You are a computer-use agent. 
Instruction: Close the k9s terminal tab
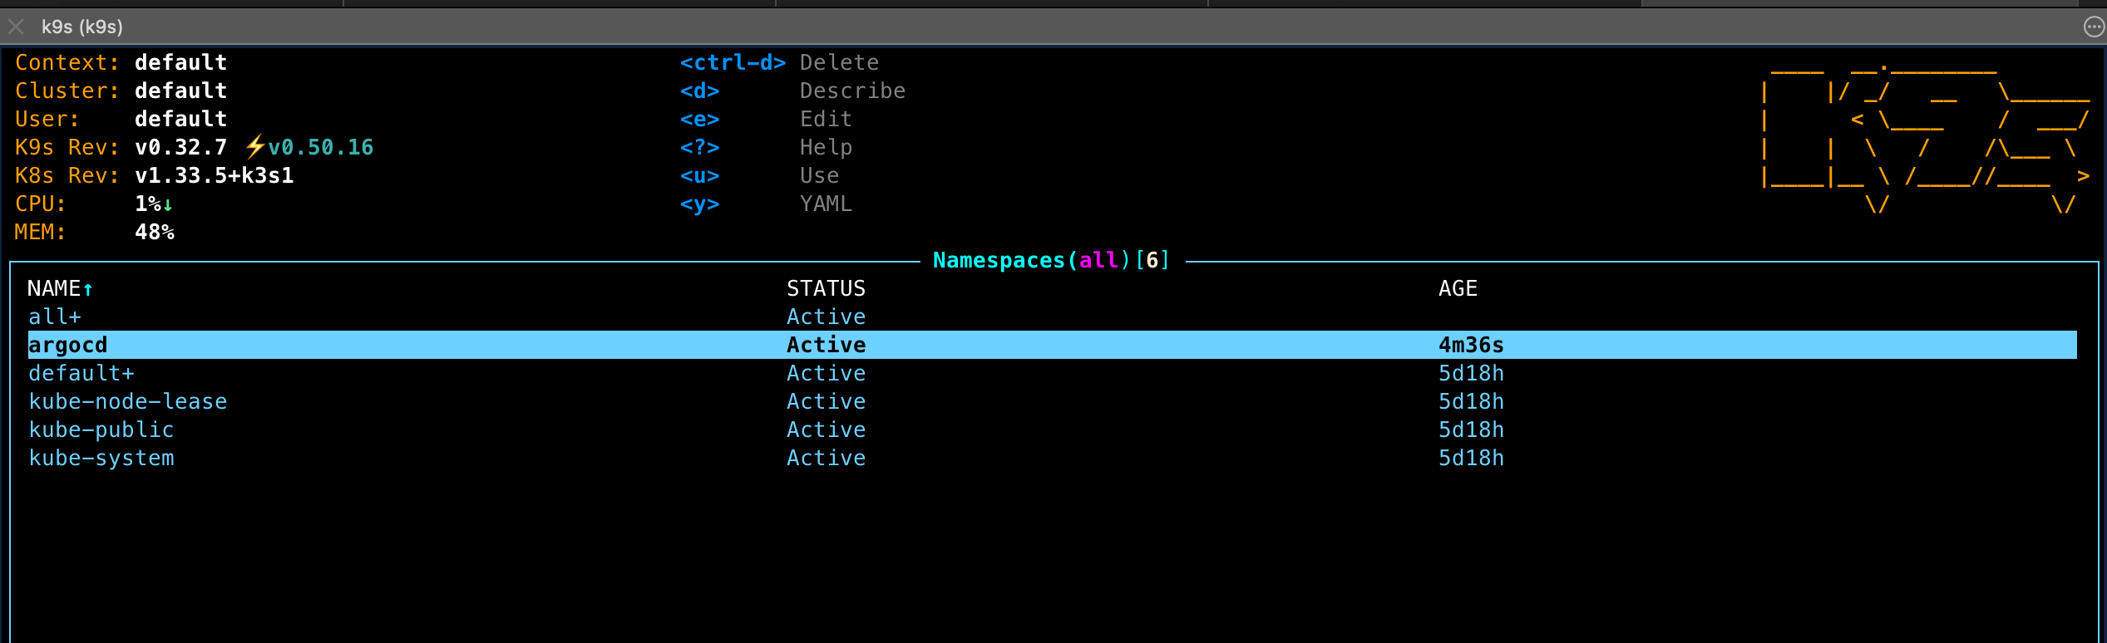click(x=16, y=27)
